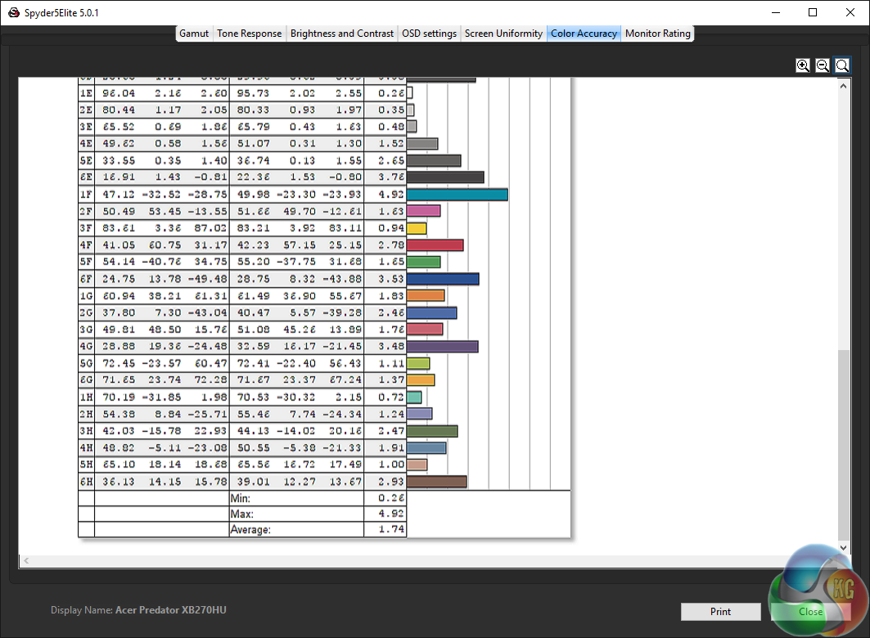Click the olive green 3H delta bar

tap(432, 431)
